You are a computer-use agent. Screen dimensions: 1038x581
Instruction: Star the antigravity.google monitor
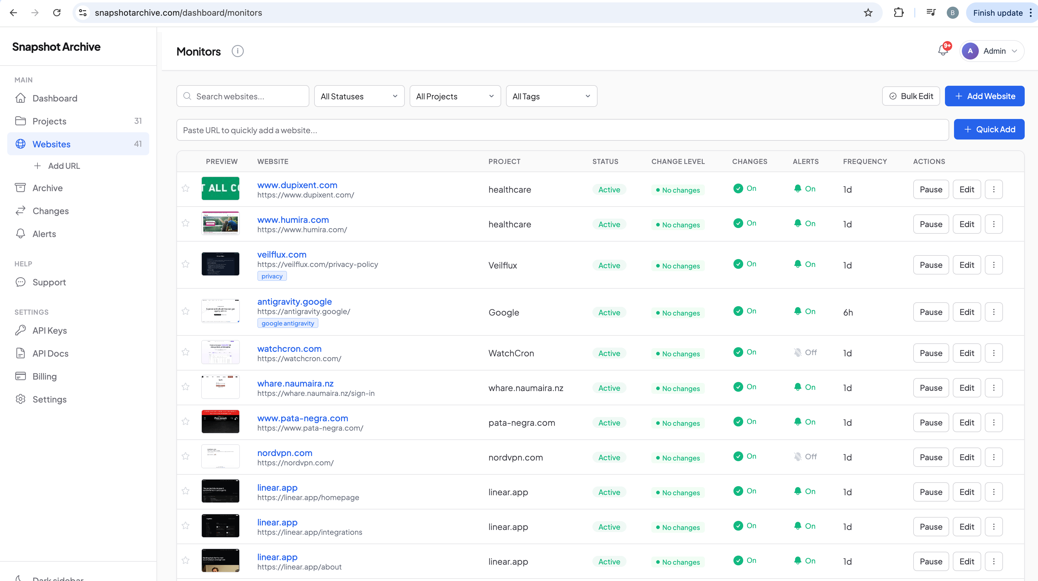[185, 311]
